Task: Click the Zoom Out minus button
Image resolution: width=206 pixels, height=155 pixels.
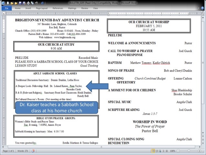Action: click(178, 151)
